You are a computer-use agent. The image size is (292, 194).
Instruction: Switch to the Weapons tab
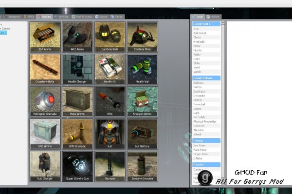(x=12, y=16)
